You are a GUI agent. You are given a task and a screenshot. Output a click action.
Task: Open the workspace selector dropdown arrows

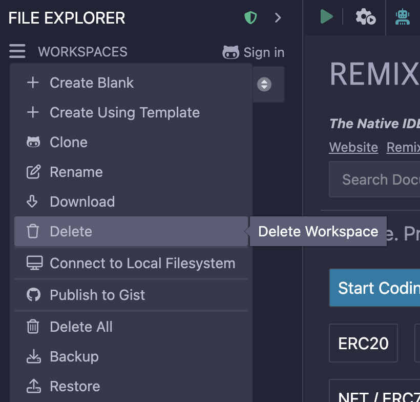click(x=264, y=84)
